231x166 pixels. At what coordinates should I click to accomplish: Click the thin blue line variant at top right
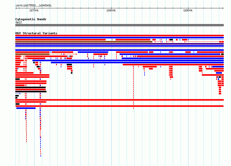pyautogui.click(x=206, y=40)
